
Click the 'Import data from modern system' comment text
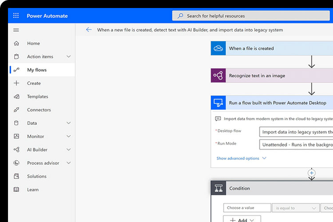tap(278, 119)
